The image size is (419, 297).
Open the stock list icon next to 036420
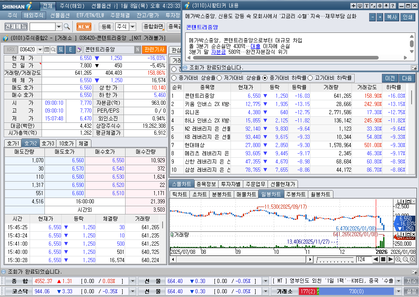coord(47,50)
